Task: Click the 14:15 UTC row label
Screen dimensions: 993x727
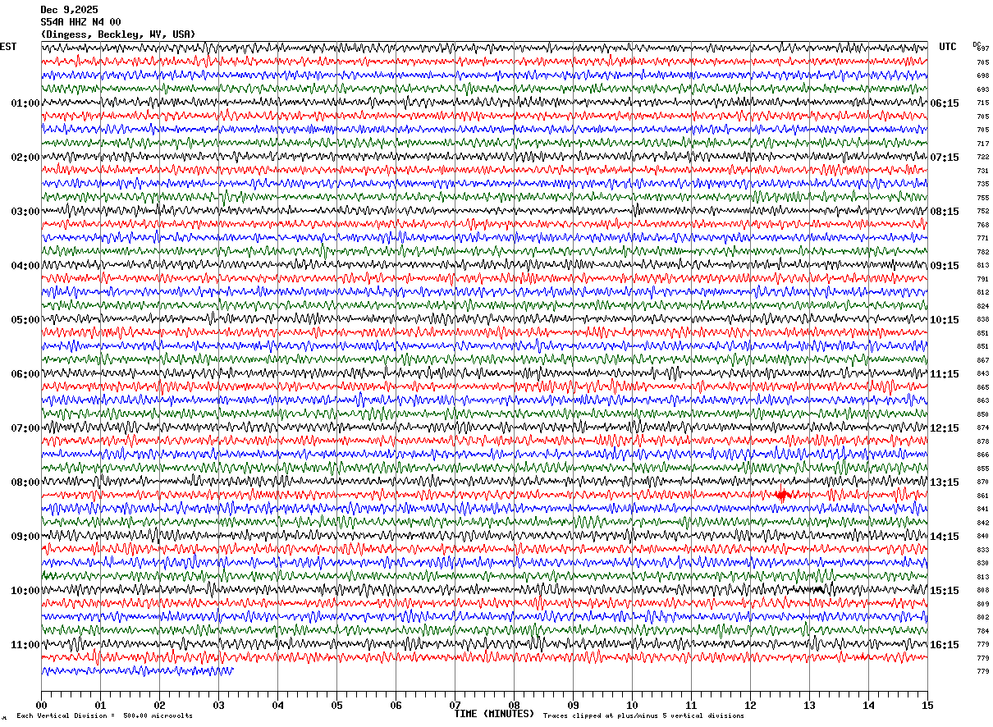Action: (945, 537)
